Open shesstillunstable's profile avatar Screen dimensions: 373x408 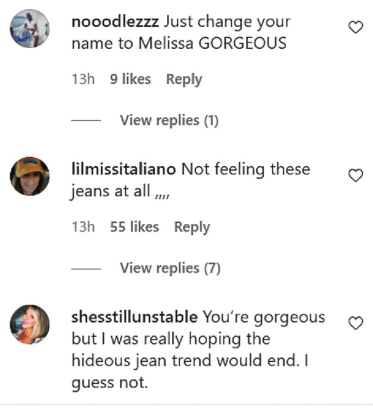[30, 324]
